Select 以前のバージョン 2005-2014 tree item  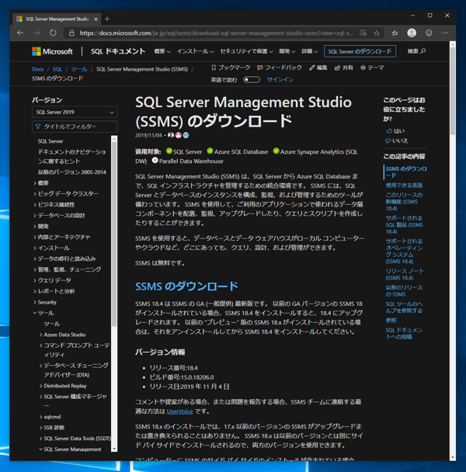click(72, 172)
